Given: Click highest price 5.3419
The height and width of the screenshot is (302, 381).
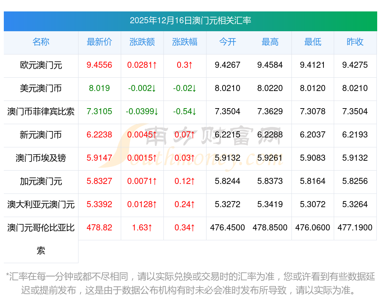Looking at the screenshot, I should [270, 204].
